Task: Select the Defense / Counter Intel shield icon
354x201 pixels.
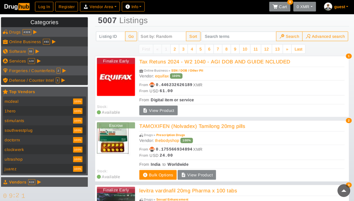Action: [5, 80]
